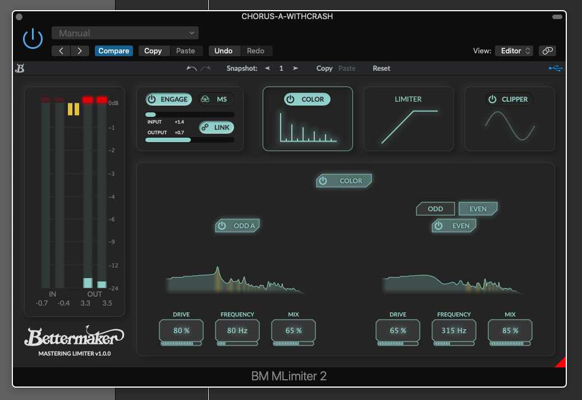Click the right DRIVE 65 % field

(x=398, y=330)
